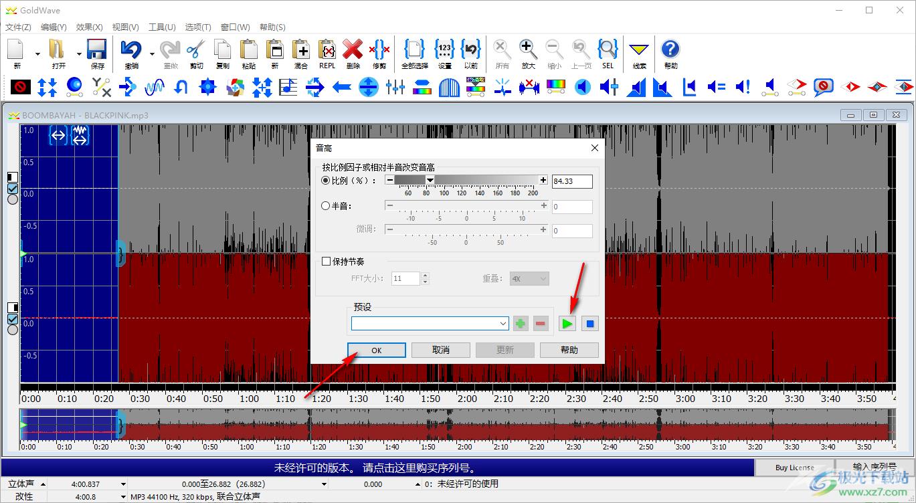
Task: Copy selection with 复制 icon
Action: 223,49
